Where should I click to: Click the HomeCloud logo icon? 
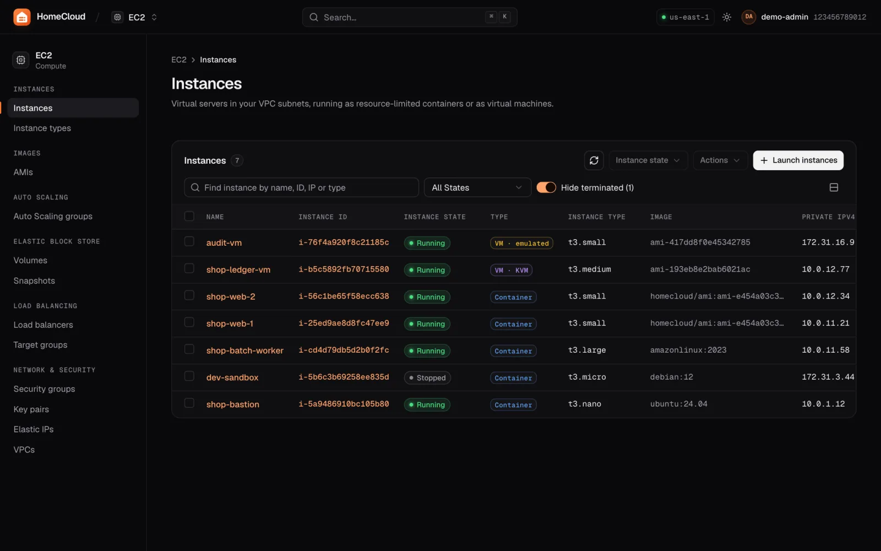point(22,17)
